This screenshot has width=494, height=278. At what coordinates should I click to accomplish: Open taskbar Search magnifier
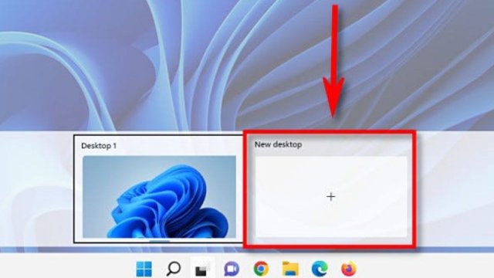point(173,269)
